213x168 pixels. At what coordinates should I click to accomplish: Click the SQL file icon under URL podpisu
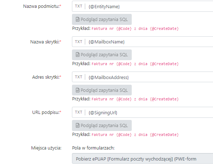pyautogui.click(x=78, y=125)
